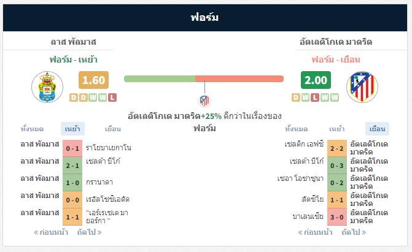Select เยือน tab under Las Palmas
The height and width of the screenshot is (252, 412).
(113, 129)
